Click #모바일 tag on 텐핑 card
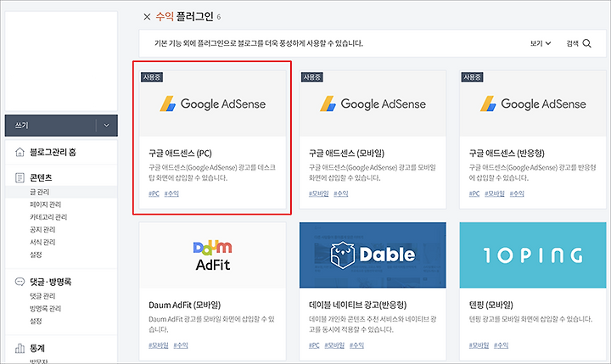Screen dimensions: 611x364 point(479,344)
